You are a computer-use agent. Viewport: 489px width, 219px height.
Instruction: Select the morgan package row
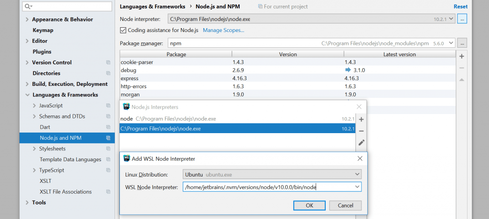[288, 94]
